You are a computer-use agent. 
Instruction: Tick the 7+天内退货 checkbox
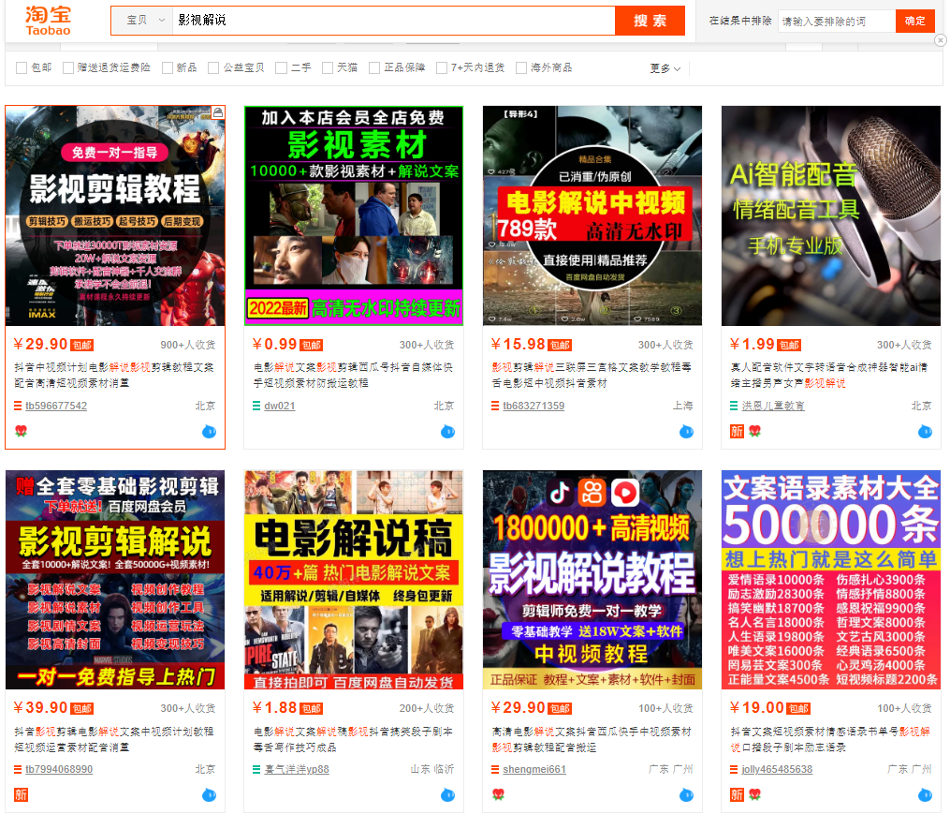pyautogui.click(x=442, y=68)
